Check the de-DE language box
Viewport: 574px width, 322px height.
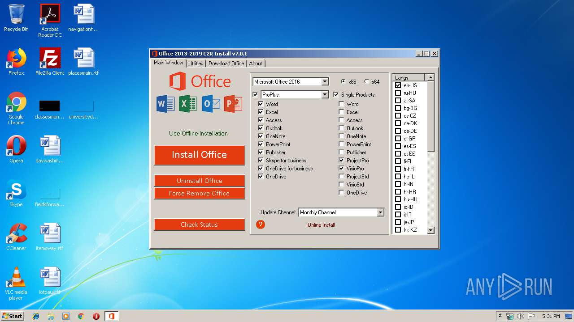point(398,131)
